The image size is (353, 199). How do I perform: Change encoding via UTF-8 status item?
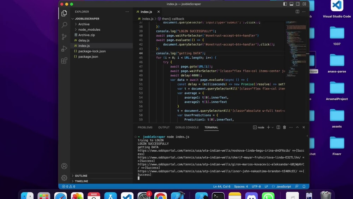click(x=256, y=187)
